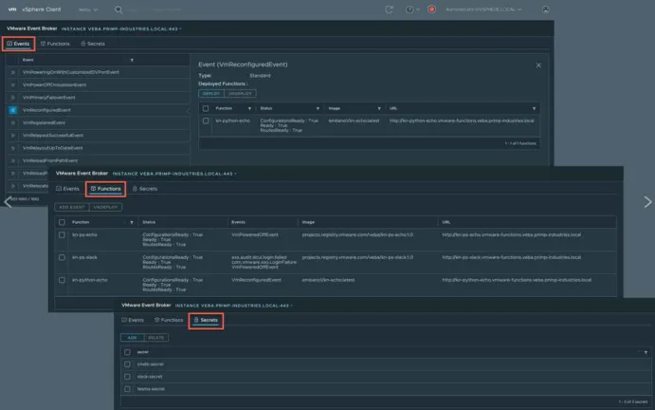Switch to Events tab in Secrets panel
Screen dimensions: 655x410
pyautogui.click(x=133, y=321)
